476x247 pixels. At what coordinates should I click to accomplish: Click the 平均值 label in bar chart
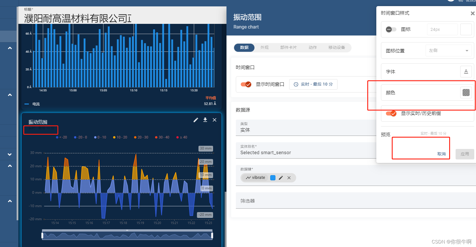(211, 98)
